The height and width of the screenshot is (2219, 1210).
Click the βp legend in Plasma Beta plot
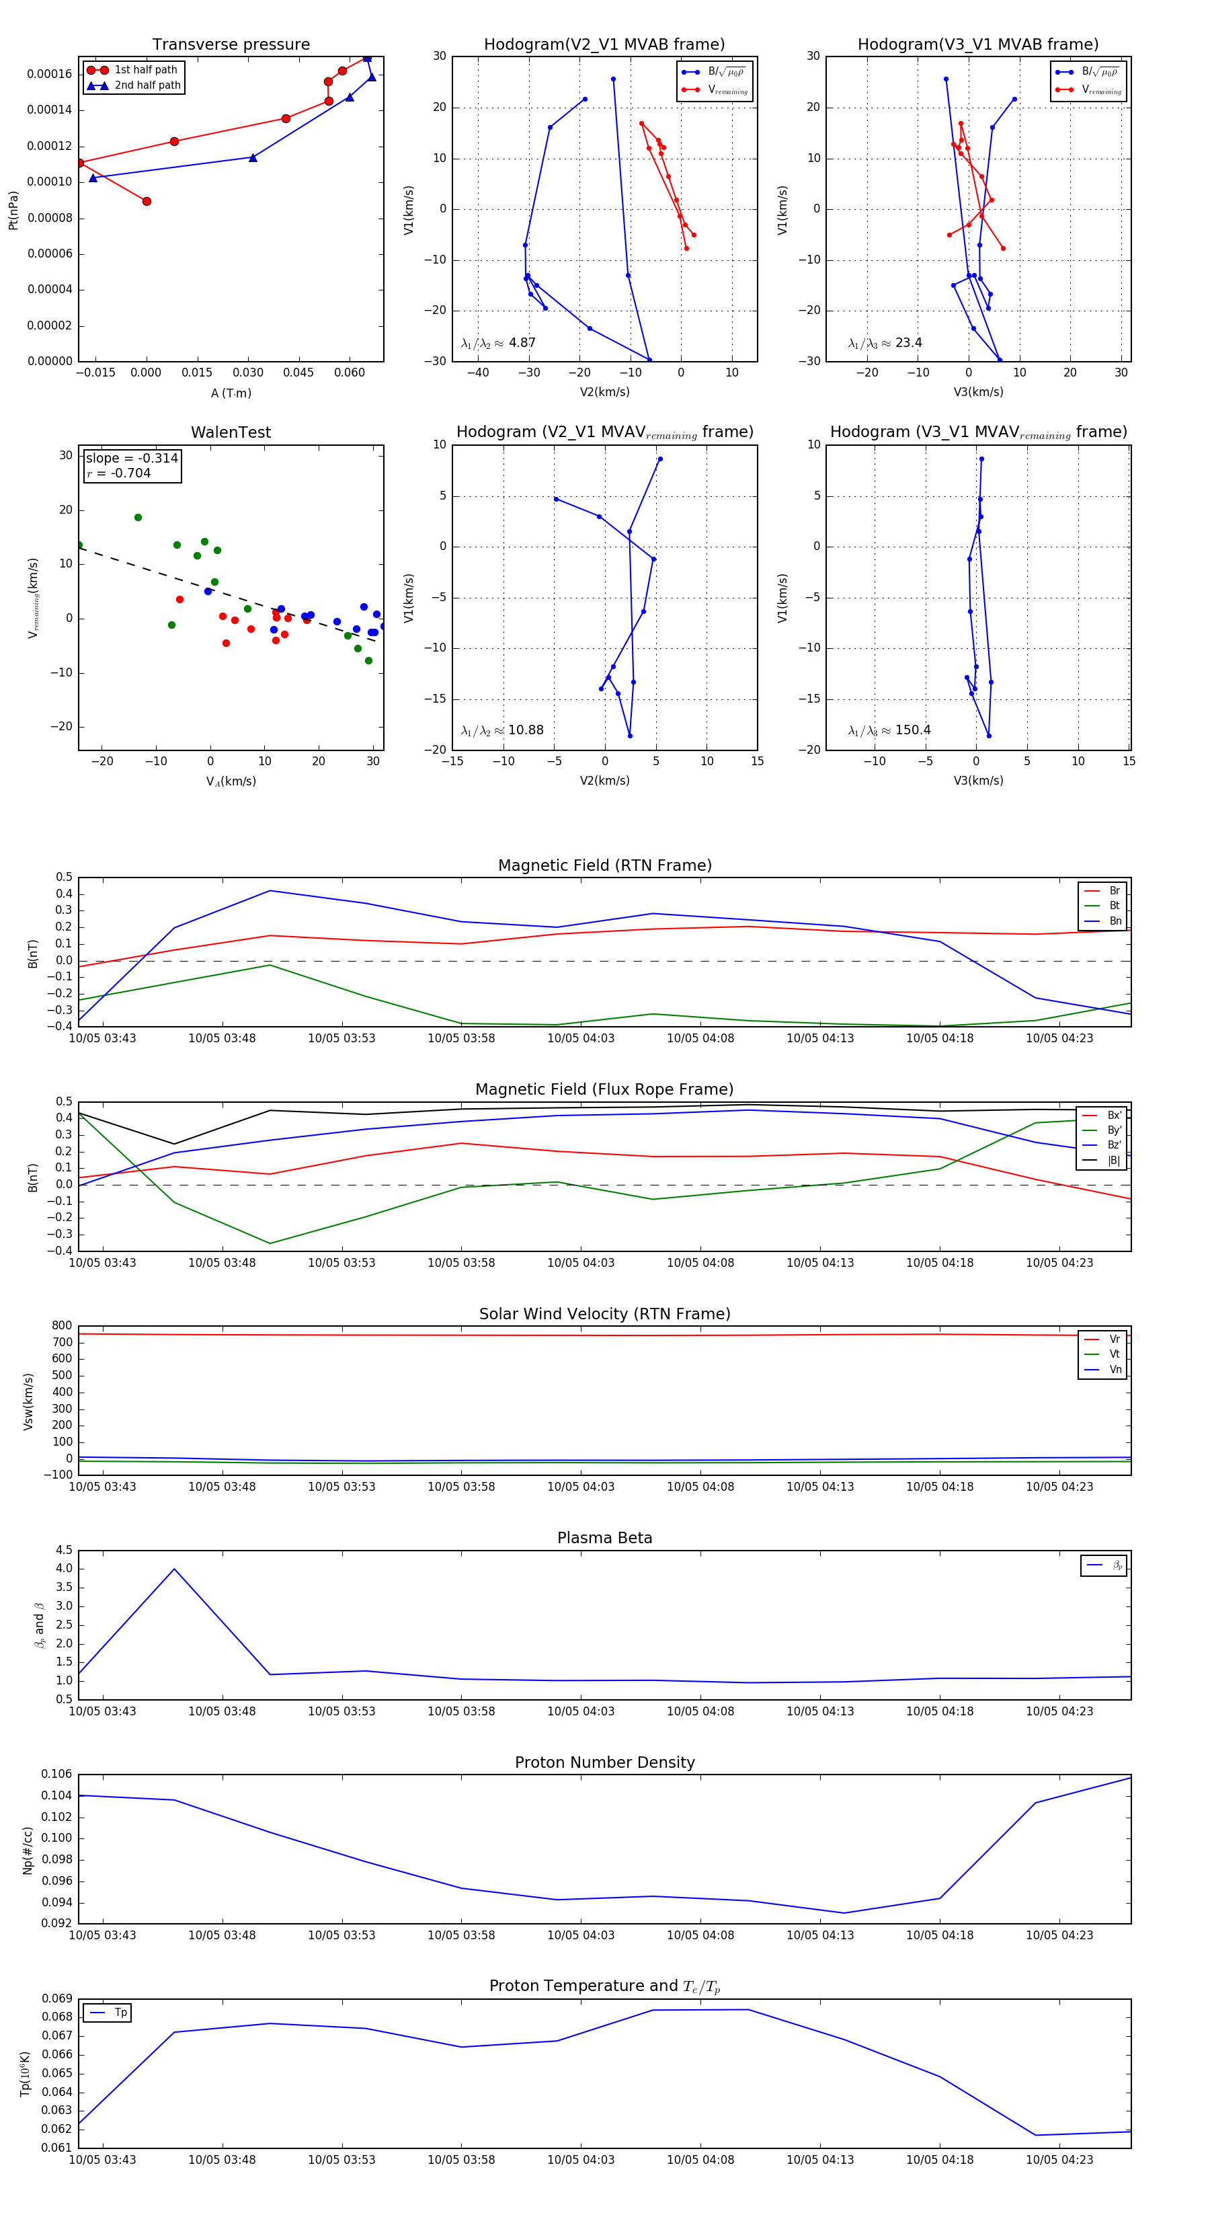coord(1104,1565)
